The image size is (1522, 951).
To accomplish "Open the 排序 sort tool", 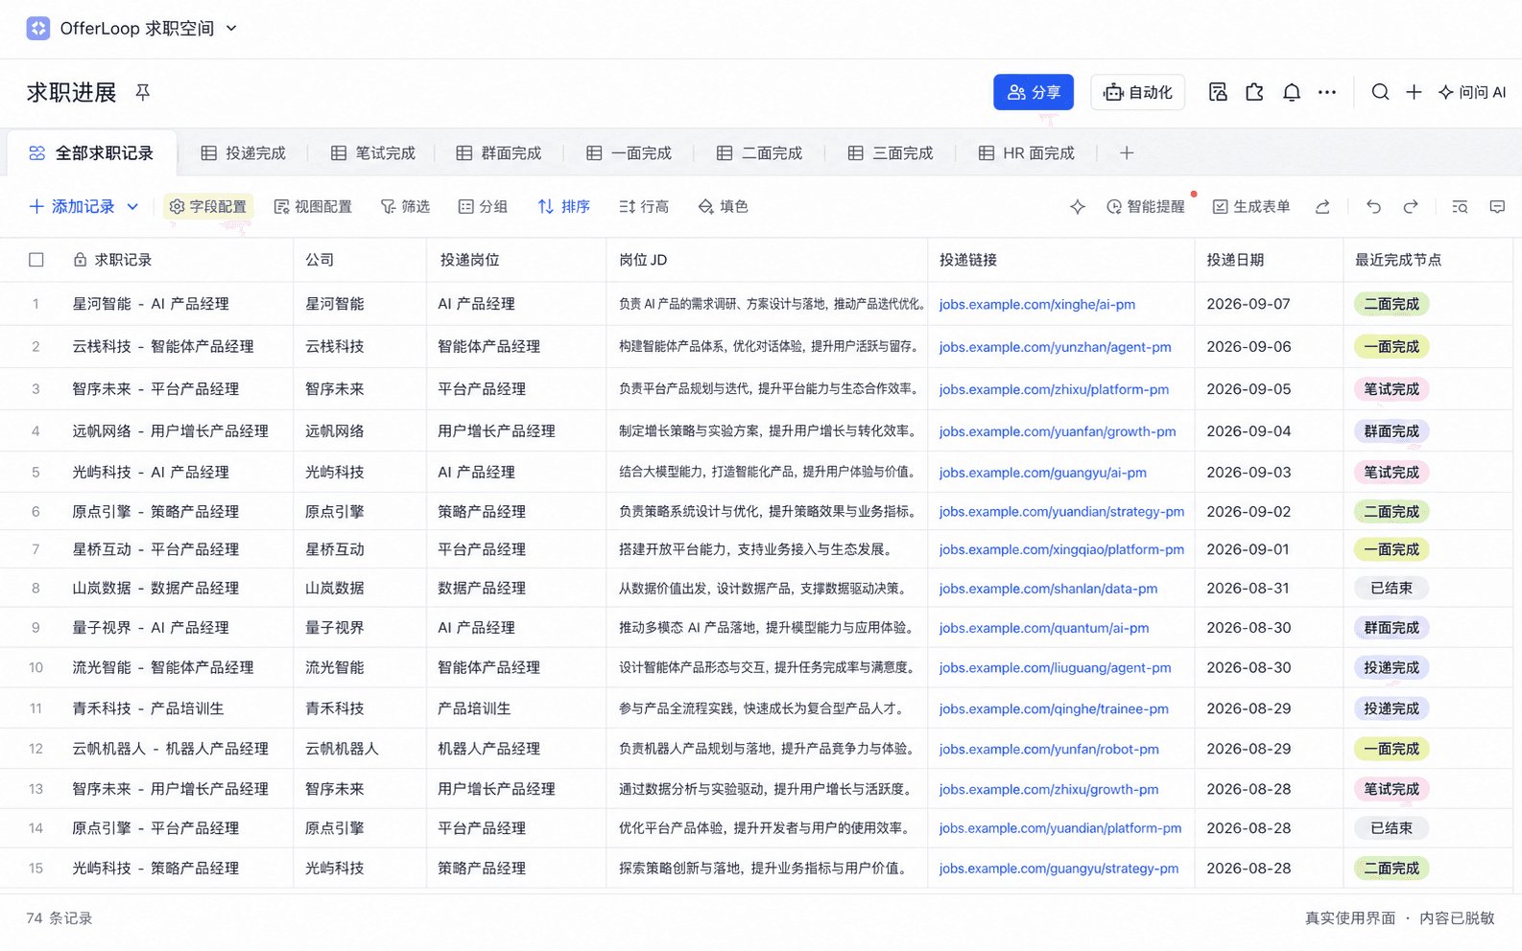I will 564,206.
